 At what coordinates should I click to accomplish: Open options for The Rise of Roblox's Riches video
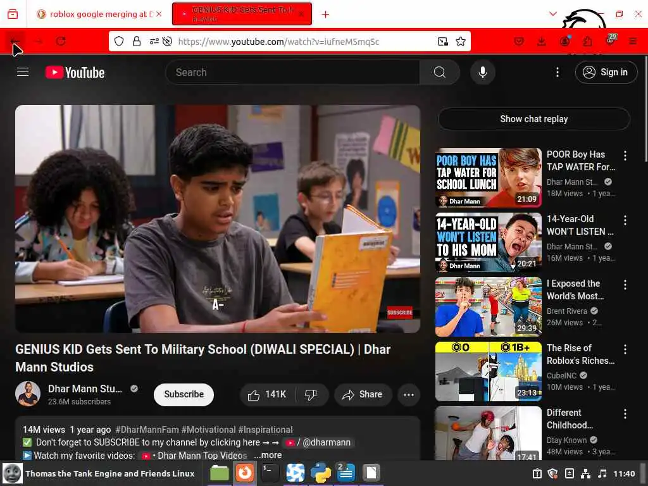[x=625, y=349]
